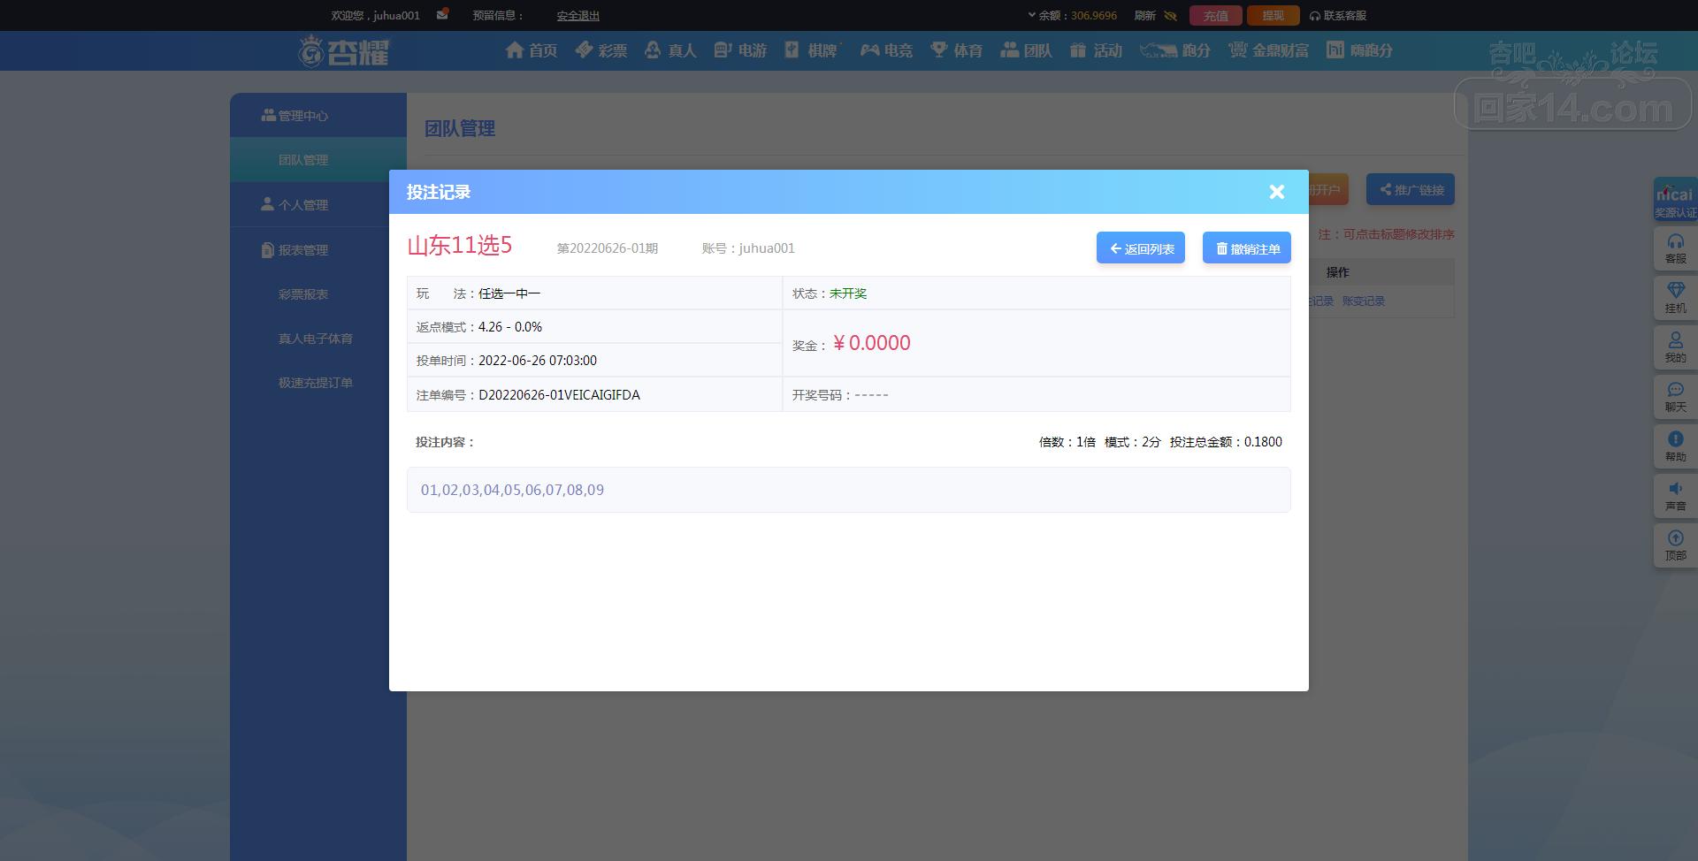1698x861 pixels.
Task: Click the 撤销注单 cancel bet button
Action: (1246, 248)
